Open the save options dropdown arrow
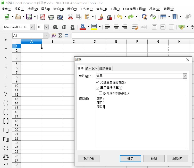This screenshot has width=194, height=168. pyautogui.click(x=35, y=17)
